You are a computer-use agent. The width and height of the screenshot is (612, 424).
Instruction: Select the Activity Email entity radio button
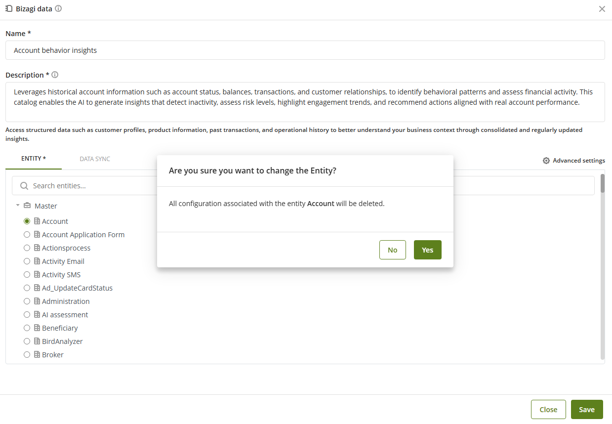27,261
